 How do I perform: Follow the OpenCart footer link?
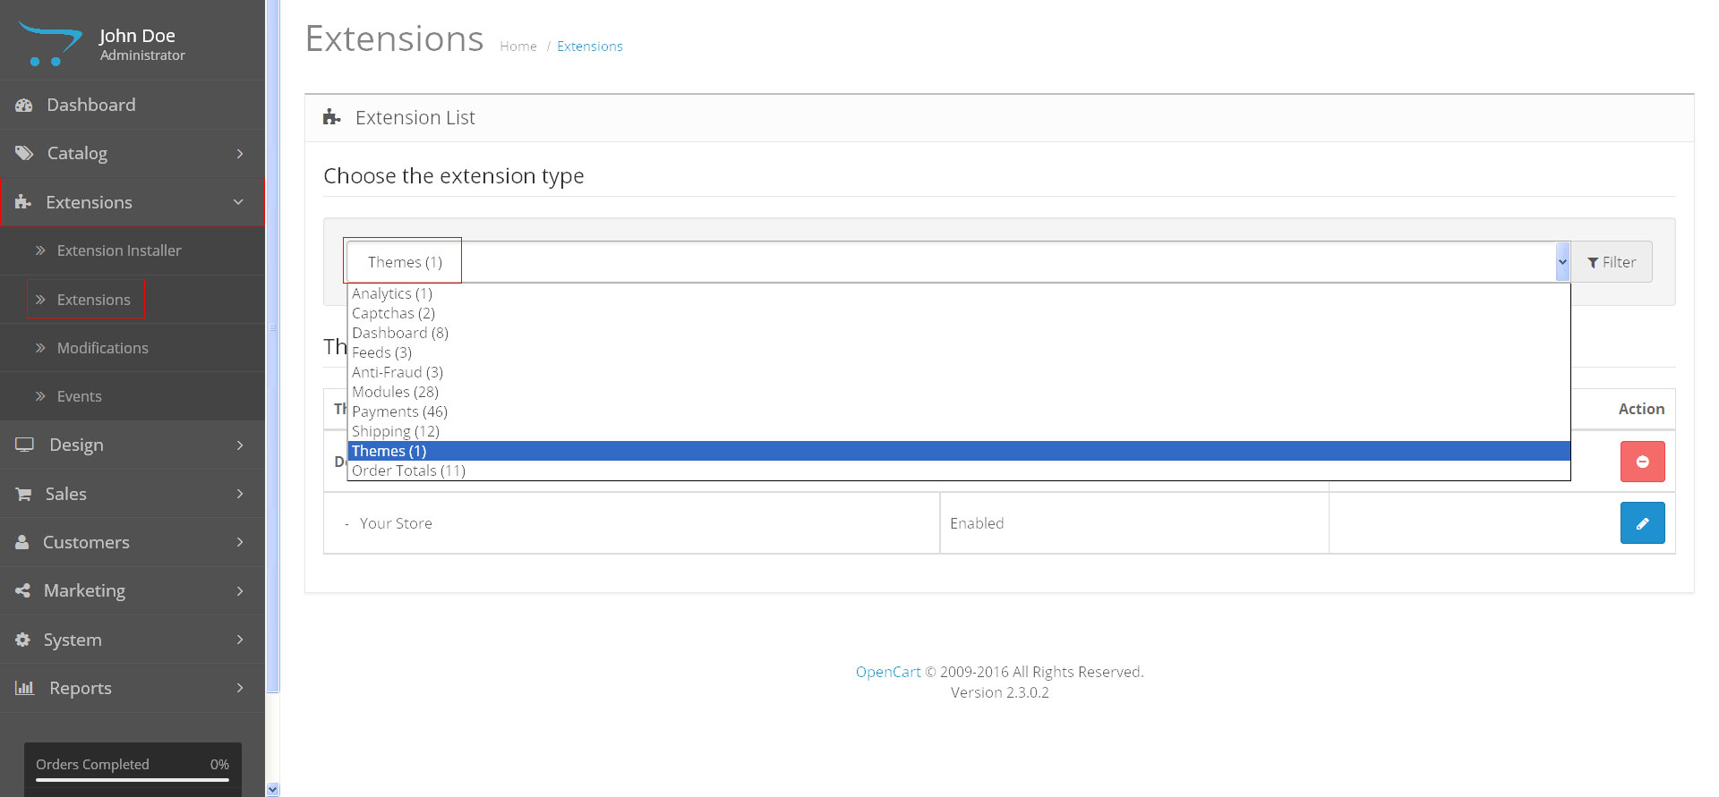[x=887, y=672]
